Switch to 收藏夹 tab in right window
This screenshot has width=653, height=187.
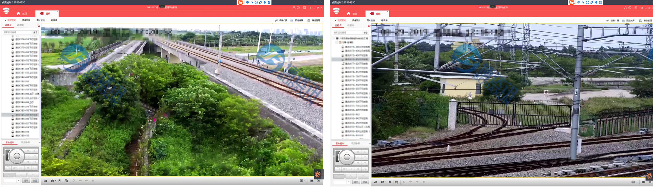350,25
